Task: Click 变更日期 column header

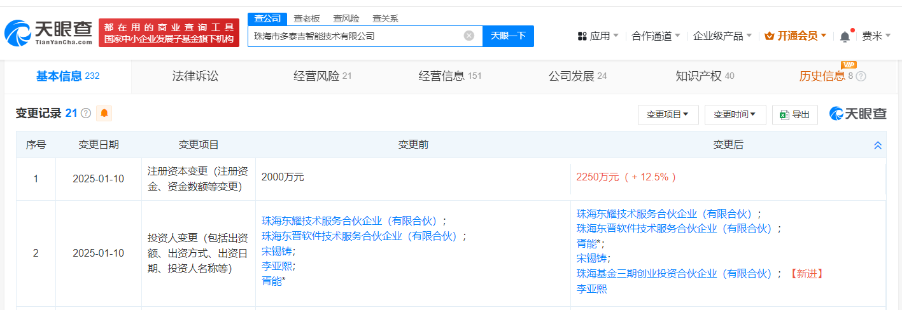Action: tap(99, 145)
